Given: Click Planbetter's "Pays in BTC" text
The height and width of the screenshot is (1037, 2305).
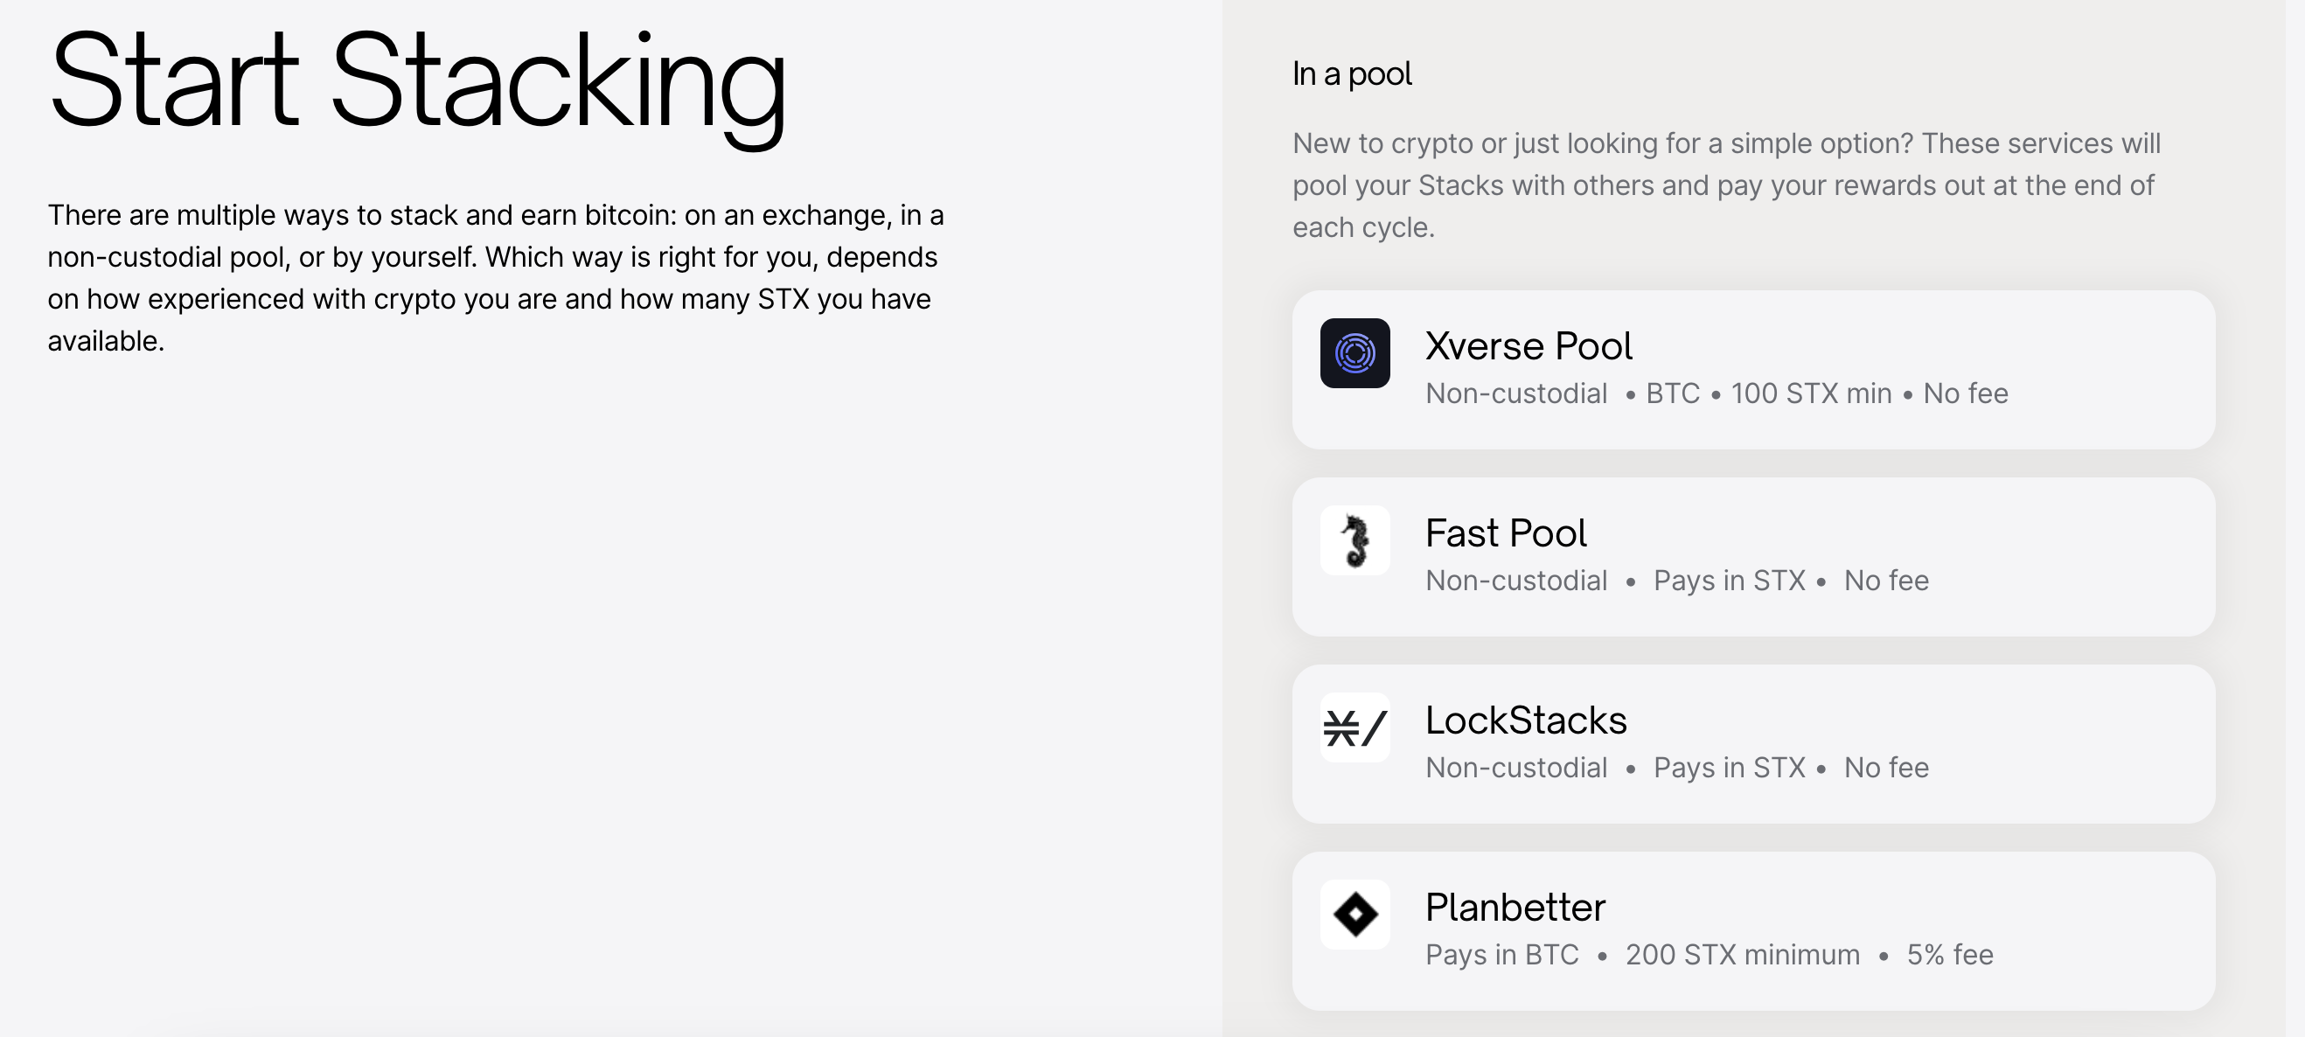Looking at the screenshot, I should [x=1501, y=955].
